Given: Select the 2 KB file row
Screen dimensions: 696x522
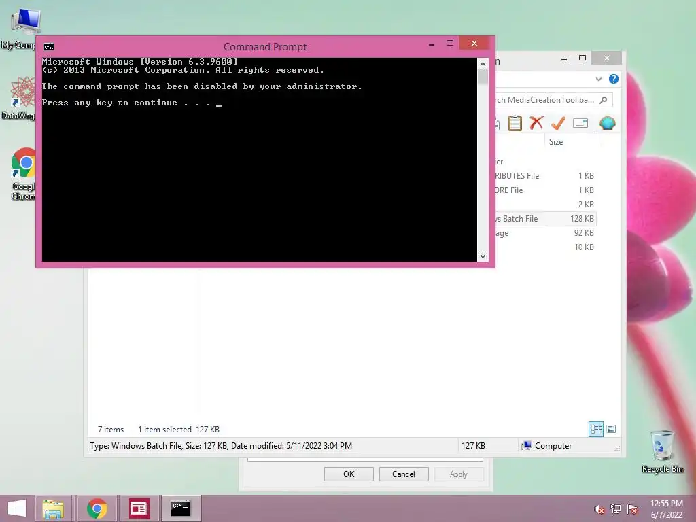Looking at the screenshot, I should [545, 204].
